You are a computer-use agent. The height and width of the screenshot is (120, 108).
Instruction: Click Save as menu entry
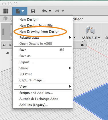pos(43,56)
